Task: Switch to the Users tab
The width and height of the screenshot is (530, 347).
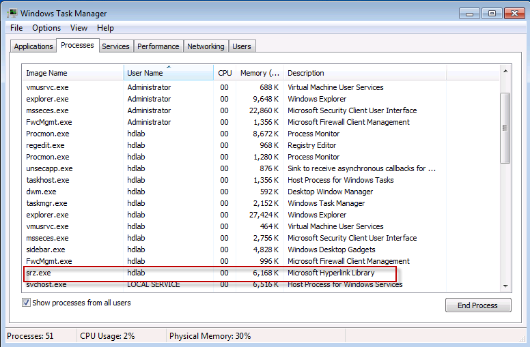Action: coord(242,46)
